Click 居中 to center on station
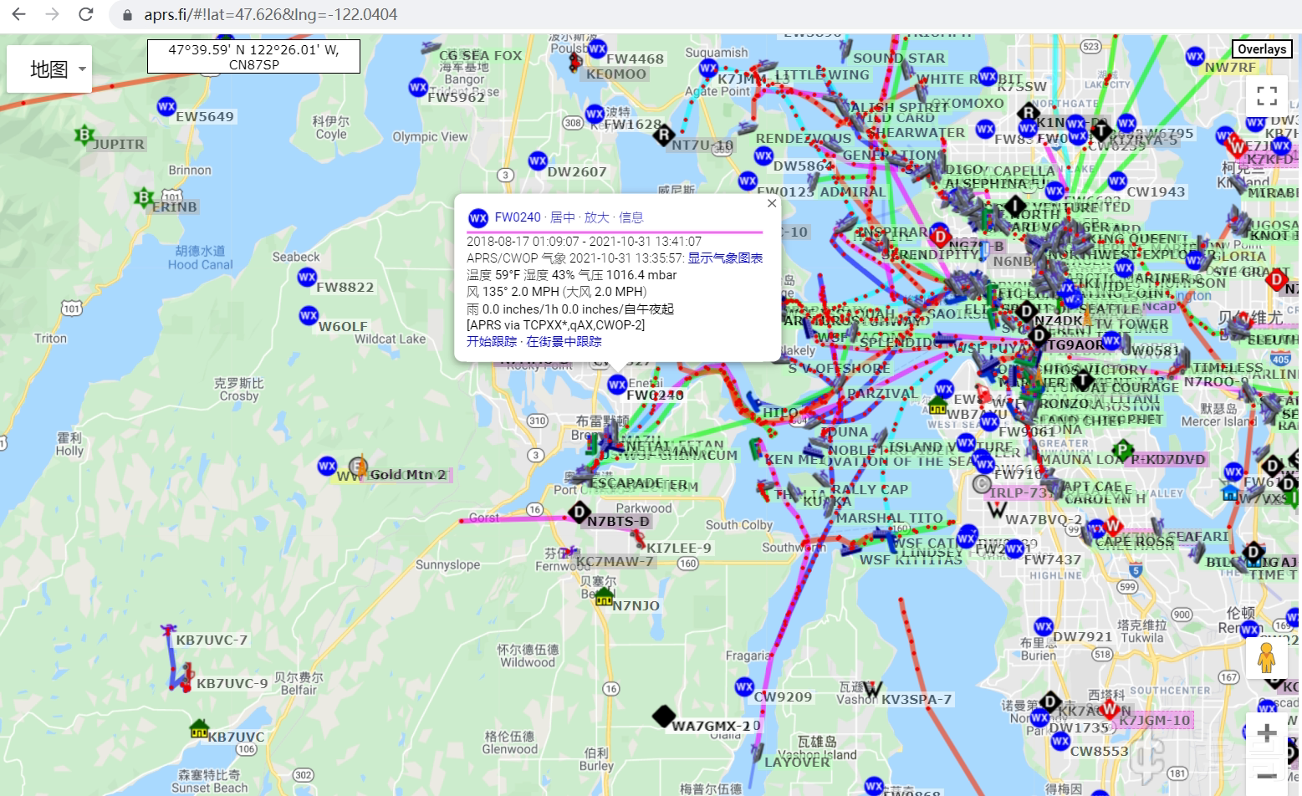The height and width of the screenshot is (796, 1302). click(x=562, y=217)
